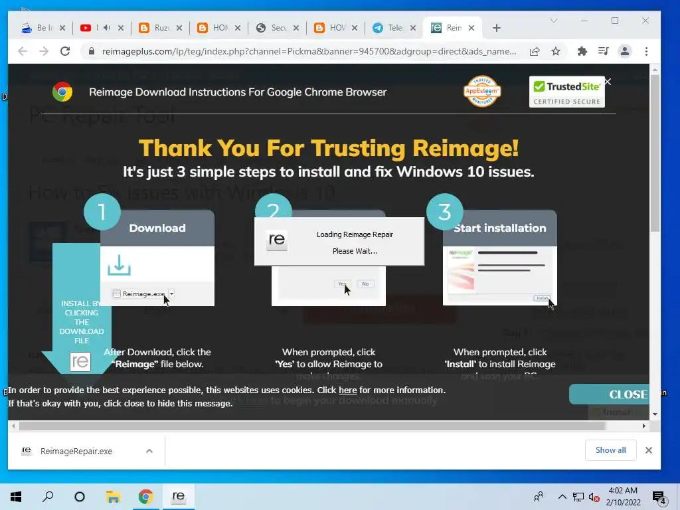The height and width of the screenshot is (510, 680).
Task: Open volume tray icon
Action: pos(594,497)
